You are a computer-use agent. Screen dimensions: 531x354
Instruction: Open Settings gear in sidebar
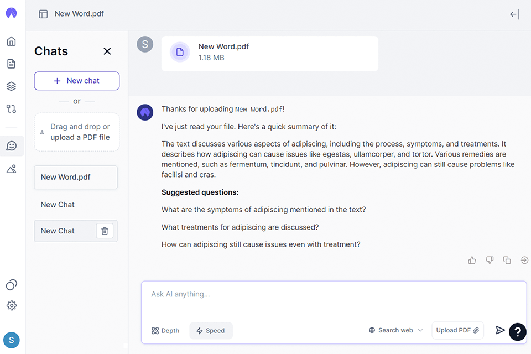(x=12, y=305)
